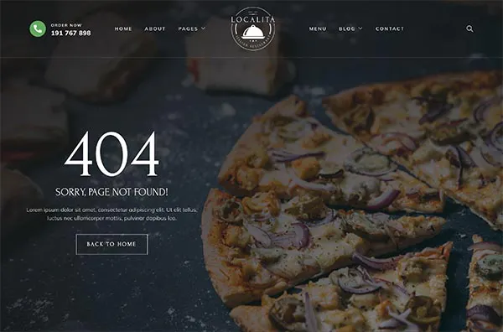Viewport: 503px width, 332px height.
Task: Go to the Home menu item
Action: coord(123,29)
